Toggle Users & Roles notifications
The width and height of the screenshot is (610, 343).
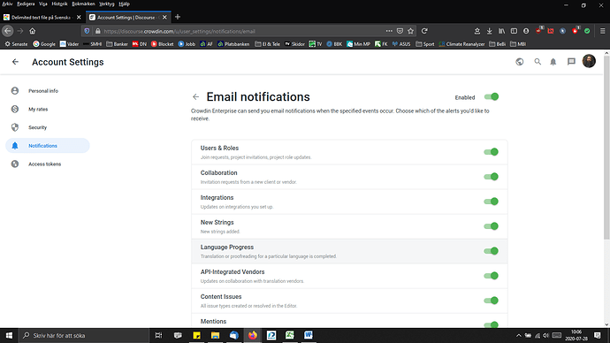(492, 152)
